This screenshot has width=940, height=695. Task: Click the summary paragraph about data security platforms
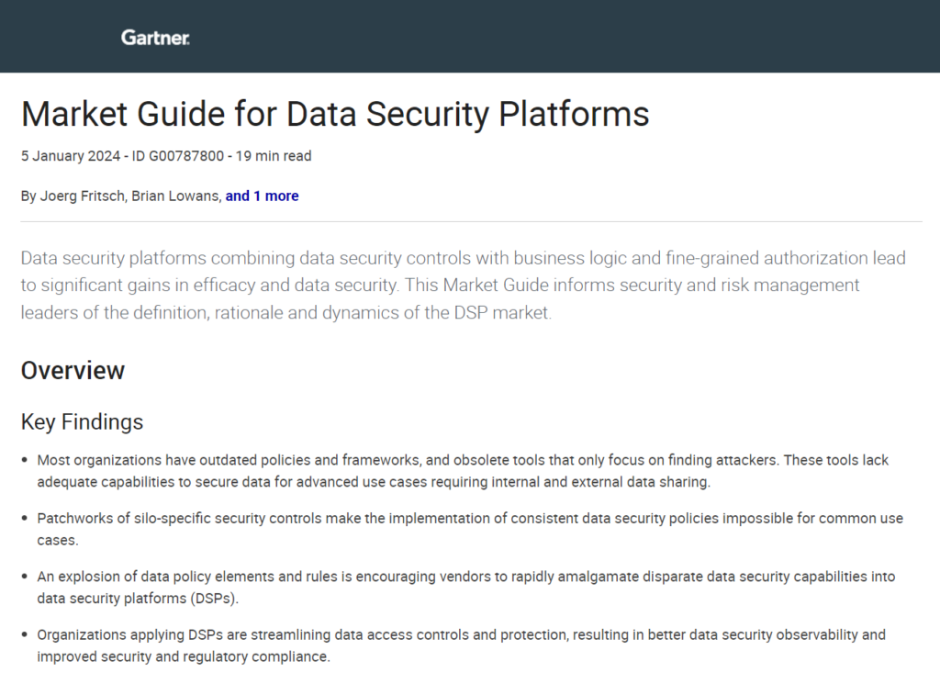click(464, 285)
